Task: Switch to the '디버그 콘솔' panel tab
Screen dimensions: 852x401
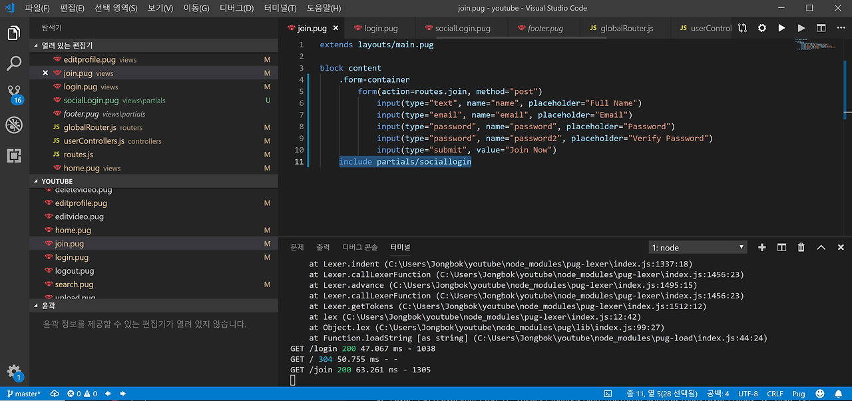Action: point(359,247)
